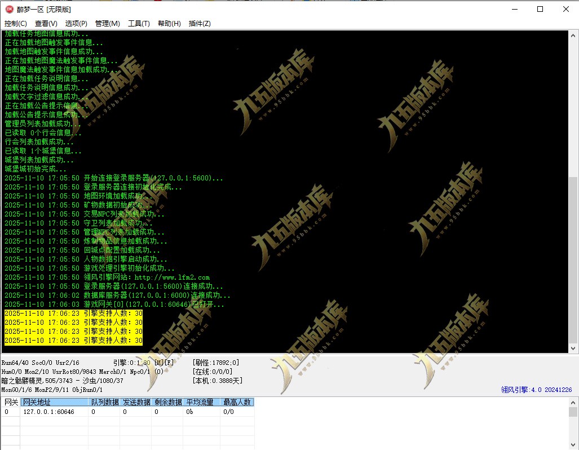Image resolution: width=579 pixels, height=450 pixels.
Task: Open the 控制(C) menu
Action: click(x=16, y=24)
